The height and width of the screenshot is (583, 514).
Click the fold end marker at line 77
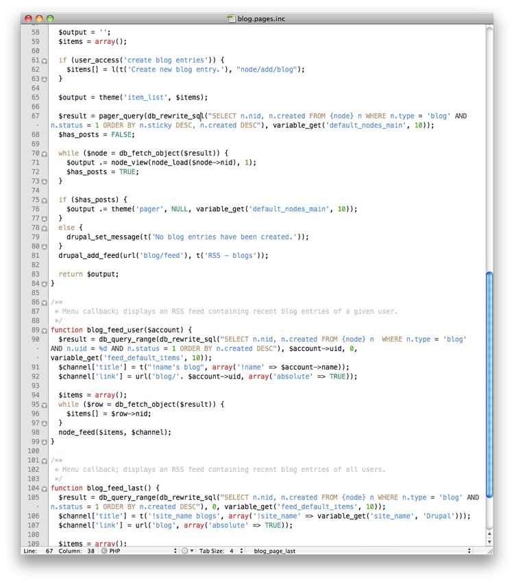(45, 219)
